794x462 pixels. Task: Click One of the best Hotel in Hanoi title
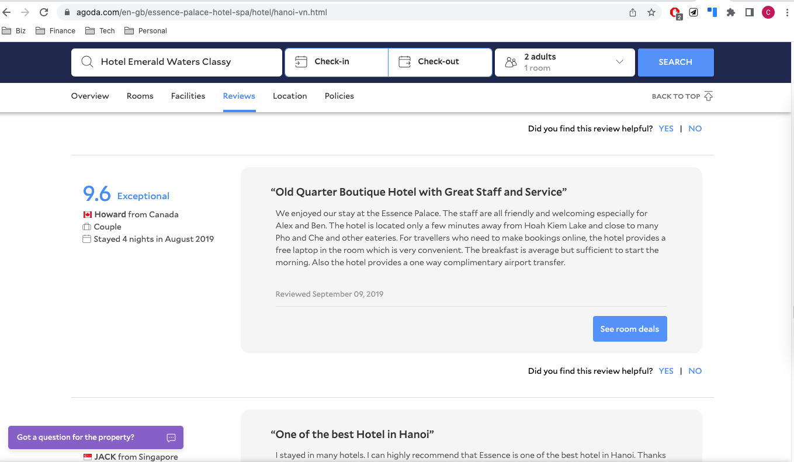[x=352, y=434]
